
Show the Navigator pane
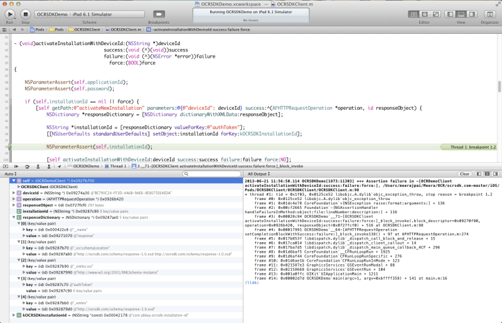click(450, 14)
